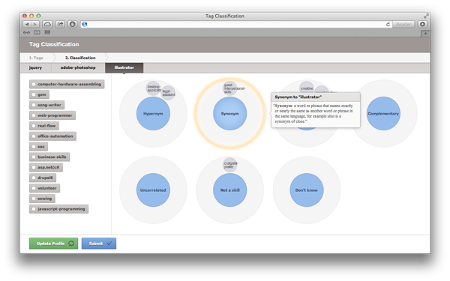The width and height of the screenshot is (450, 281).
Task: Select the javascript-programming tag radio
Action: [x=34, y=209]
